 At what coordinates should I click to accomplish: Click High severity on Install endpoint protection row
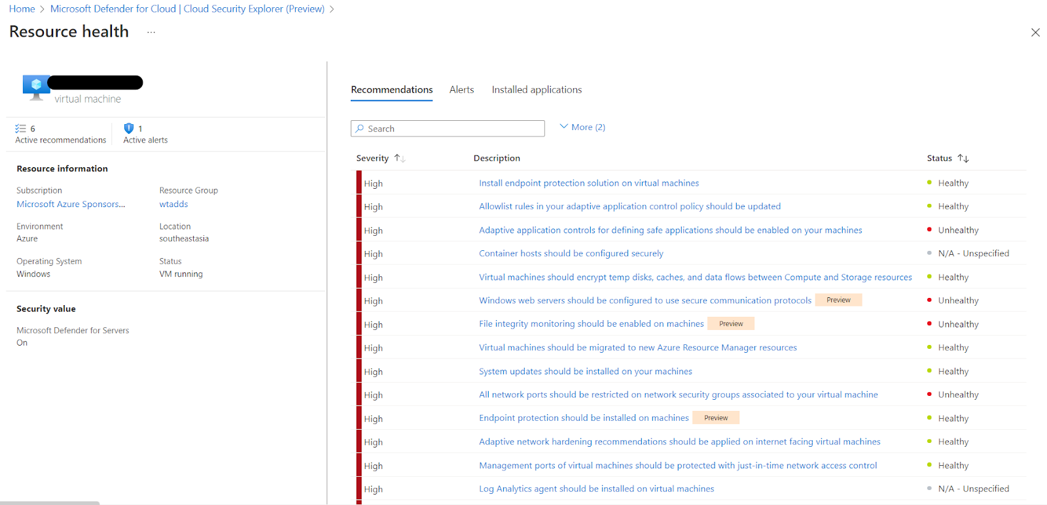coord(374,184)
